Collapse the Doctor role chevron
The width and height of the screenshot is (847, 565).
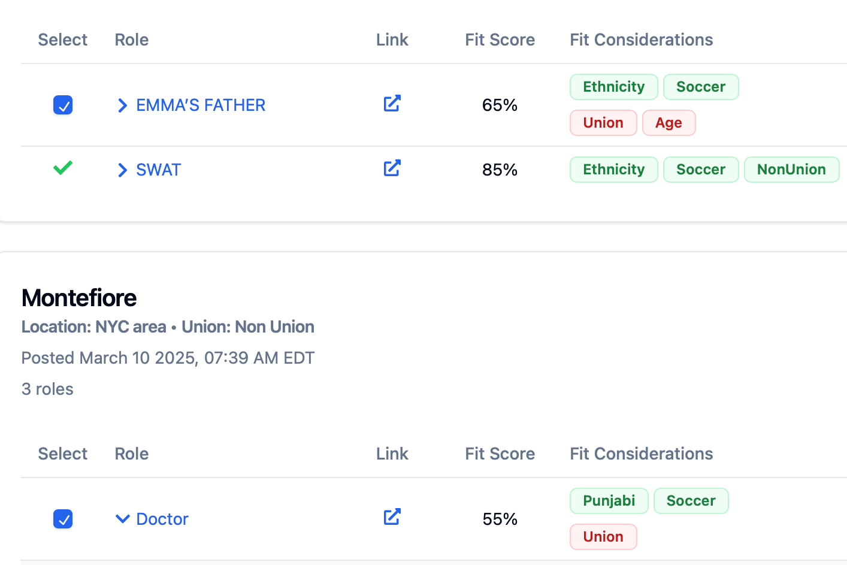click(x=122, y=519)
